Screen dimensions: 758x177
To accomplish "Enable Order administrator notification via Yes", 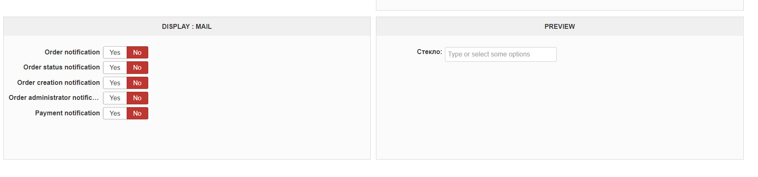I will 115,98.
